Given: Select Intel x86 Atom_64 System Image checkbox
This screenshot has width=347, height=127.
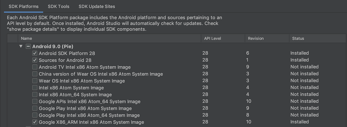Looking at the screenshot, I should [x=35, y=95].
